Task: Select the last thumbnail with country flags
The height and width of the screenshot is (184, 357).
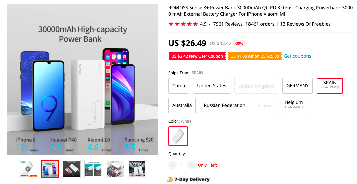Action: tap(137, 169)
